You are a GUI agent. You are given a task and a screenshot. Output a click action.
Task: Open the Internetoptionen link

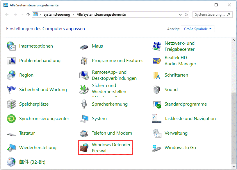[x=36, y=46]
